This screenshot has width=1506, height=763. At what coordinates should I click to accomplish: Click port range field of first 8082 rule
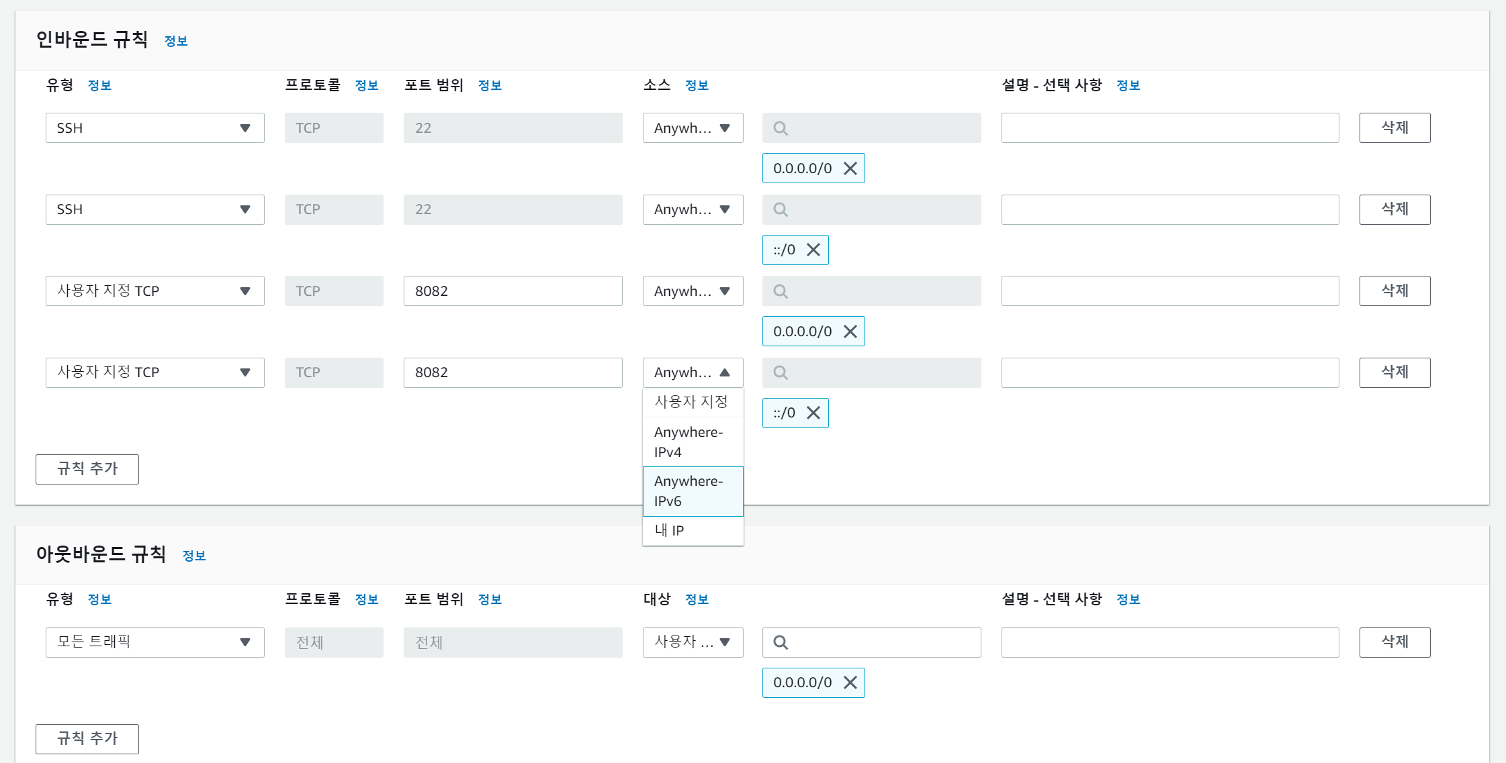point(513,291)
